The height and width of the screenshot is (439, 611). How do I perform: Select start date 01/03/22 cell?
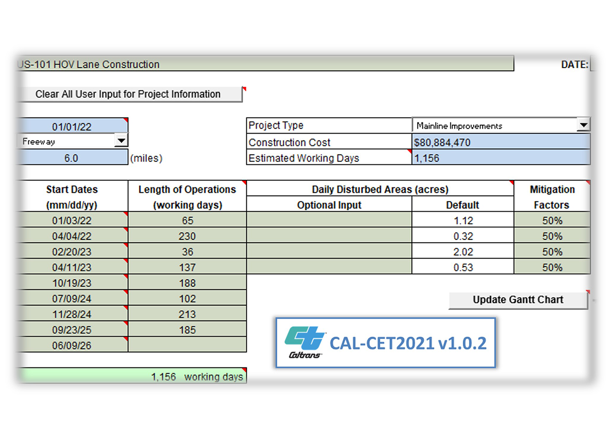click(x=72, y=220)
